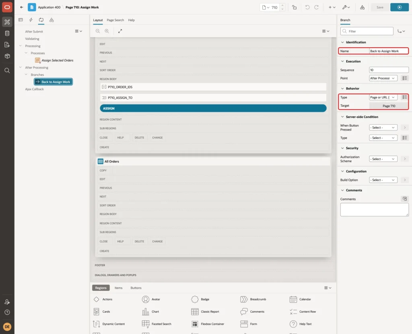Select the All Orders region header
The width and height of the screenshot is (412, 334).
[x=213, y=161]
